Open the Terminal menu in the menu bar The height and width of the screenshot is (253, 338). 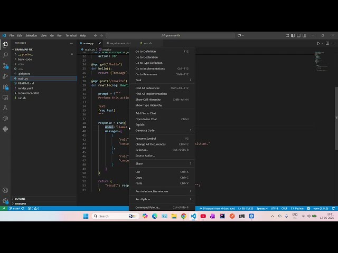71,35
